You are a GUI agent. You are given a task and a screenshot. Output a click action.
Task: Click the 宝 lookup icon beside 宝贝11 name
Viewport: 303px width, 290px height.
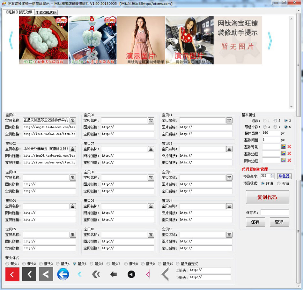pos(229,120)
